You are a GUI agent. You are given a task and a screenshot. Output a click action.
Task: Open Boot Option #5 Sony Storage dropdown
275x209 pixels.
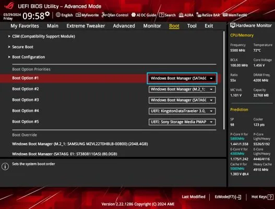pyautogui.click(x=182, y=122)
